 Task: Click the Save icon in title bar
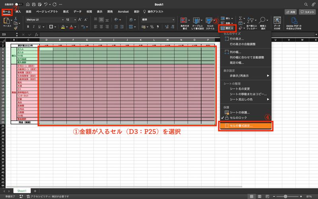point(34,4)
